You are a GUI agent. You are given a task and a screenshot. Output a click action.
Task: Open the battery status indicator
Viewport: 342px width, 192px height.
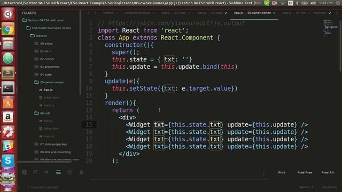[x=304, y=3]
